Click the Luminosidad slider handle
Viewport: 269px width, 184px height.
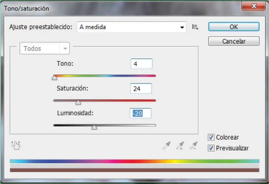[x=94, y=128]
